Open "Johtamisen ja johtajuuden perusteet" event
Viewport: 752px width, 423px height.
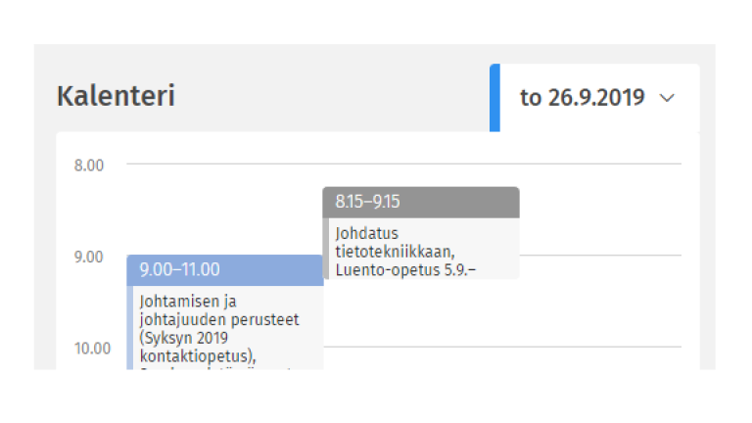point(218,310)
